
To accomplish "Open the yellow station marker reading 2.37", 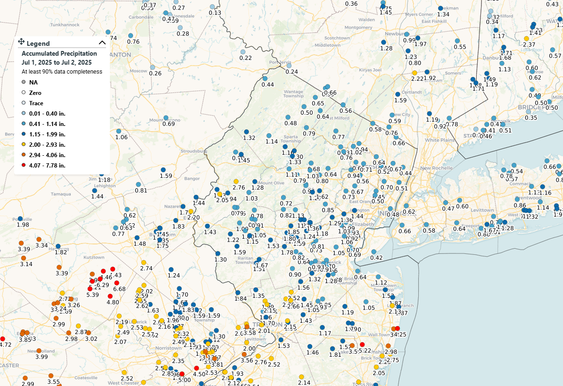I will 526,38.
